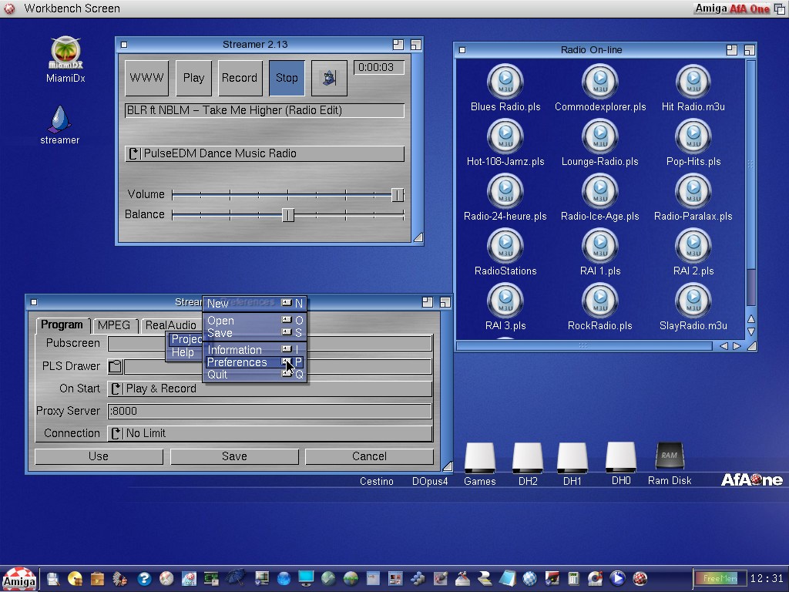Change the On Start Play & Record option
The width and height of the screenshot is (789, 592).
click(270, 388)
